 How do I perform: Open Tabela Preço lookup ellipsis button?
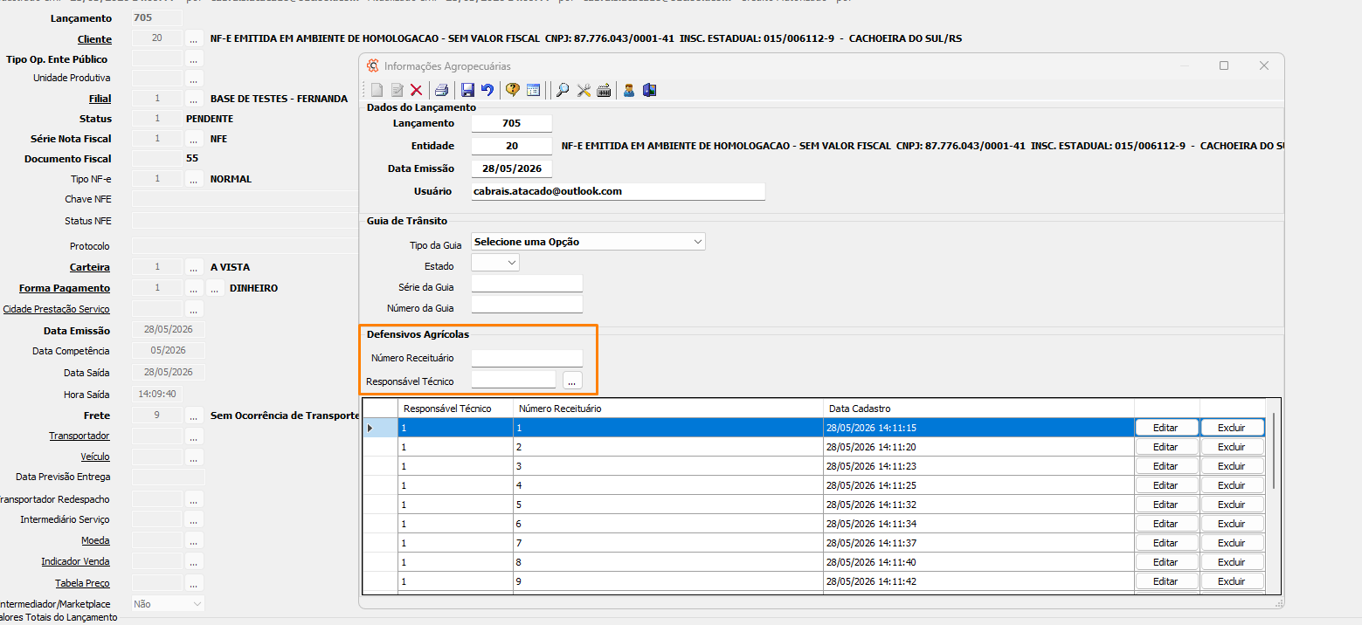point(194,583)
